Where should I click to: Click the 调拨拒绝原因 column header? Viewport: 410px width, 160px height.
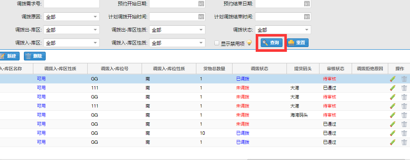click(x=370, y=68)
